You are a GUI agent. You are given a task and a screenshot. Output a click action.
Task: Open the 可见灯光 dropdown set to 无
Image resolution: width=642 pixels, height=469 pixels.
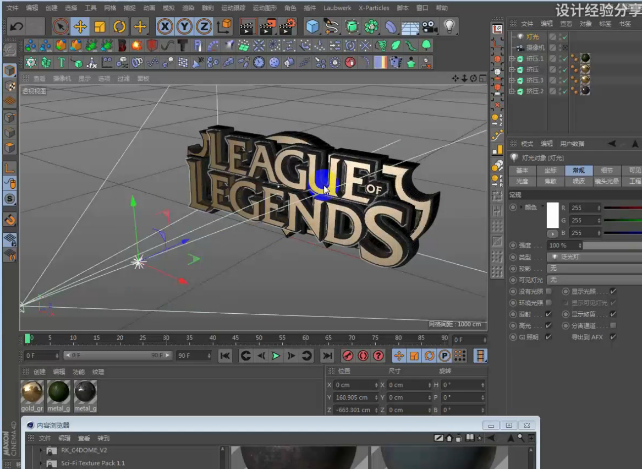click(x=595, y=280)
